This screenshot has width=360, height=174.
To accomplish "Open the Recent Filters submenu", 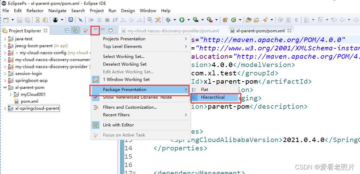I will pyautogui.click(x=141, y=115).
